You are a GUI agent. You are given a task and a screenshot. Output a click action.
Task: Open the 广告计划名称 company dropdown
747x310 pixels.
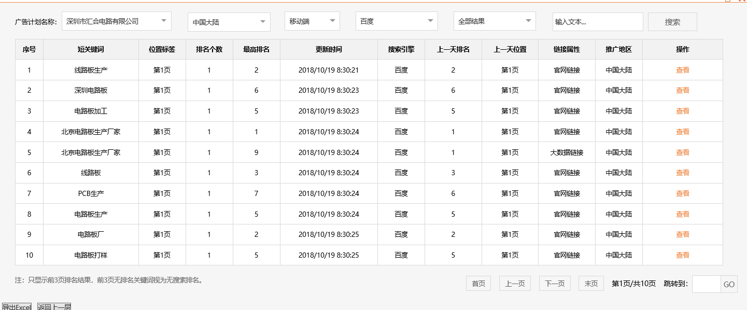(x=116, y=21)
